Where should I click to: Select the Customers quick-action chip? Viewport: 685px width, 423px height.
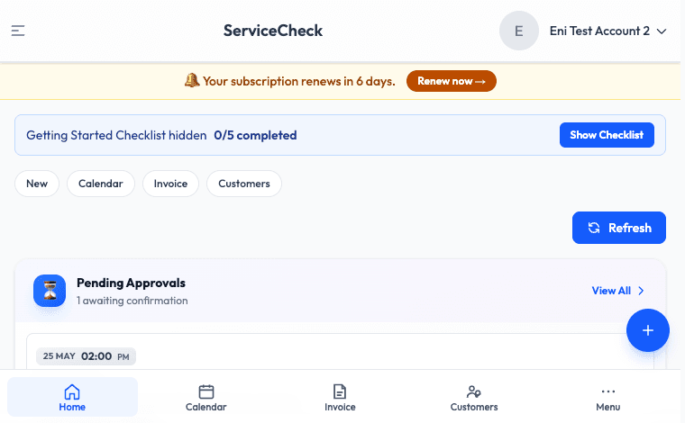244,184
